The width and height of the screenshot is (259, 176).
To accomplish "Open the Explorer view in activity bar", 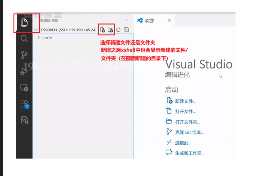I will click(24, 23).
